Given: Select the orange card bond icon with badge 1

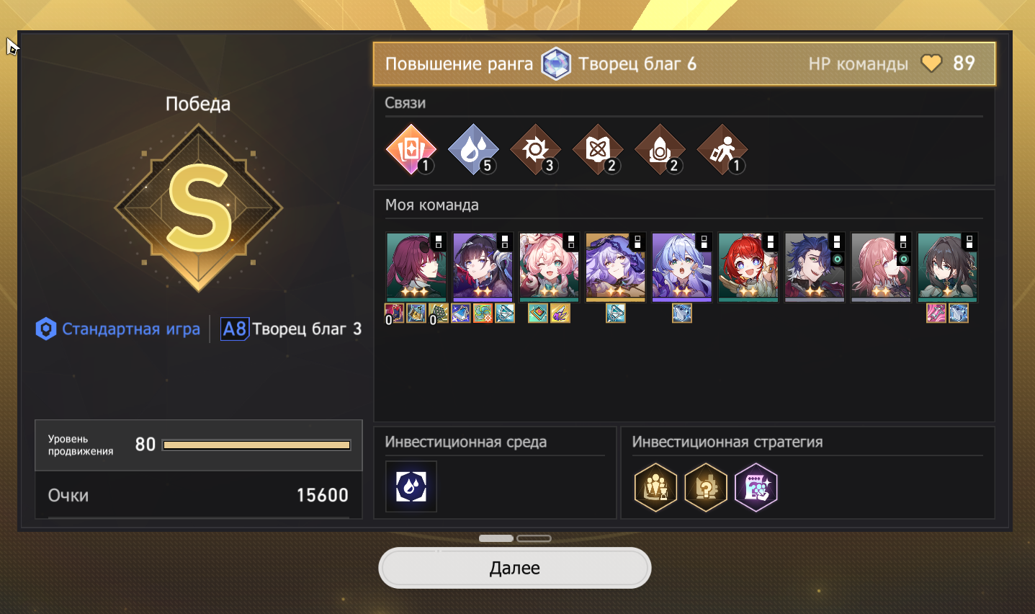Looking at the screenshot, I should pyautogui.click(x=411, y=150).
